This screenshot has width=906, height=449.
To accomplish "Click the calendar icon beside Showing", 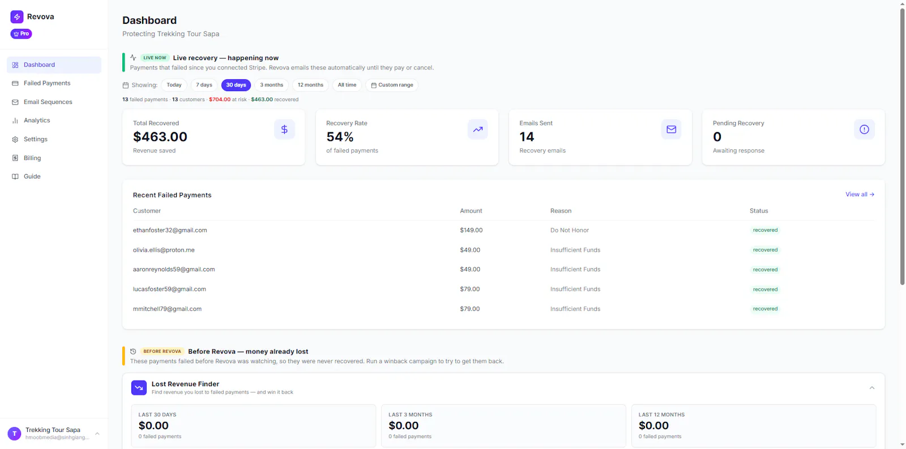I will 126,85.
